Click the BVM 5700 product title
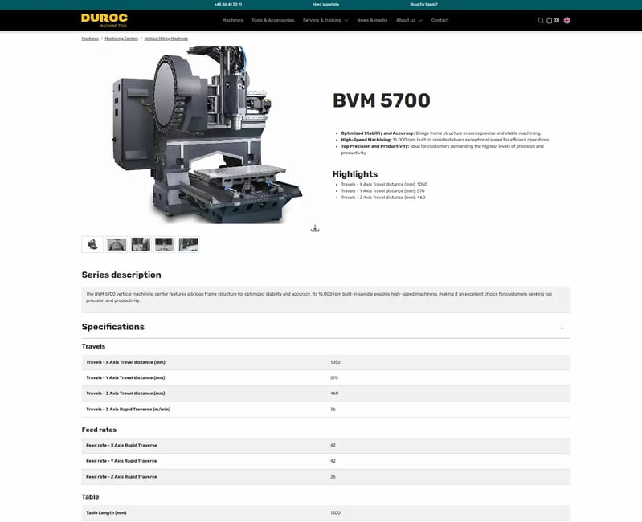642x522 pixels. (381, 100)
